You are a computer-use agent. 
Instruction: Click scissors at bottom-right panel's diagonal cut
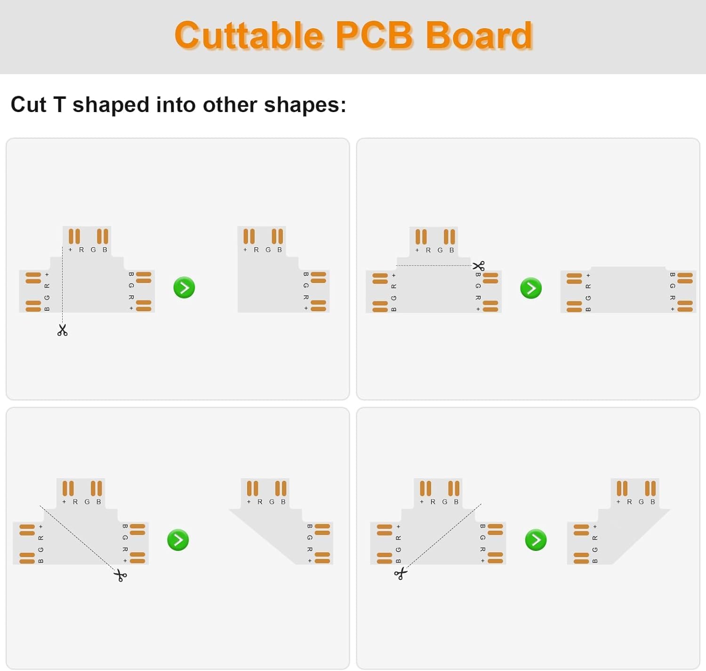[x=400, y=574]
